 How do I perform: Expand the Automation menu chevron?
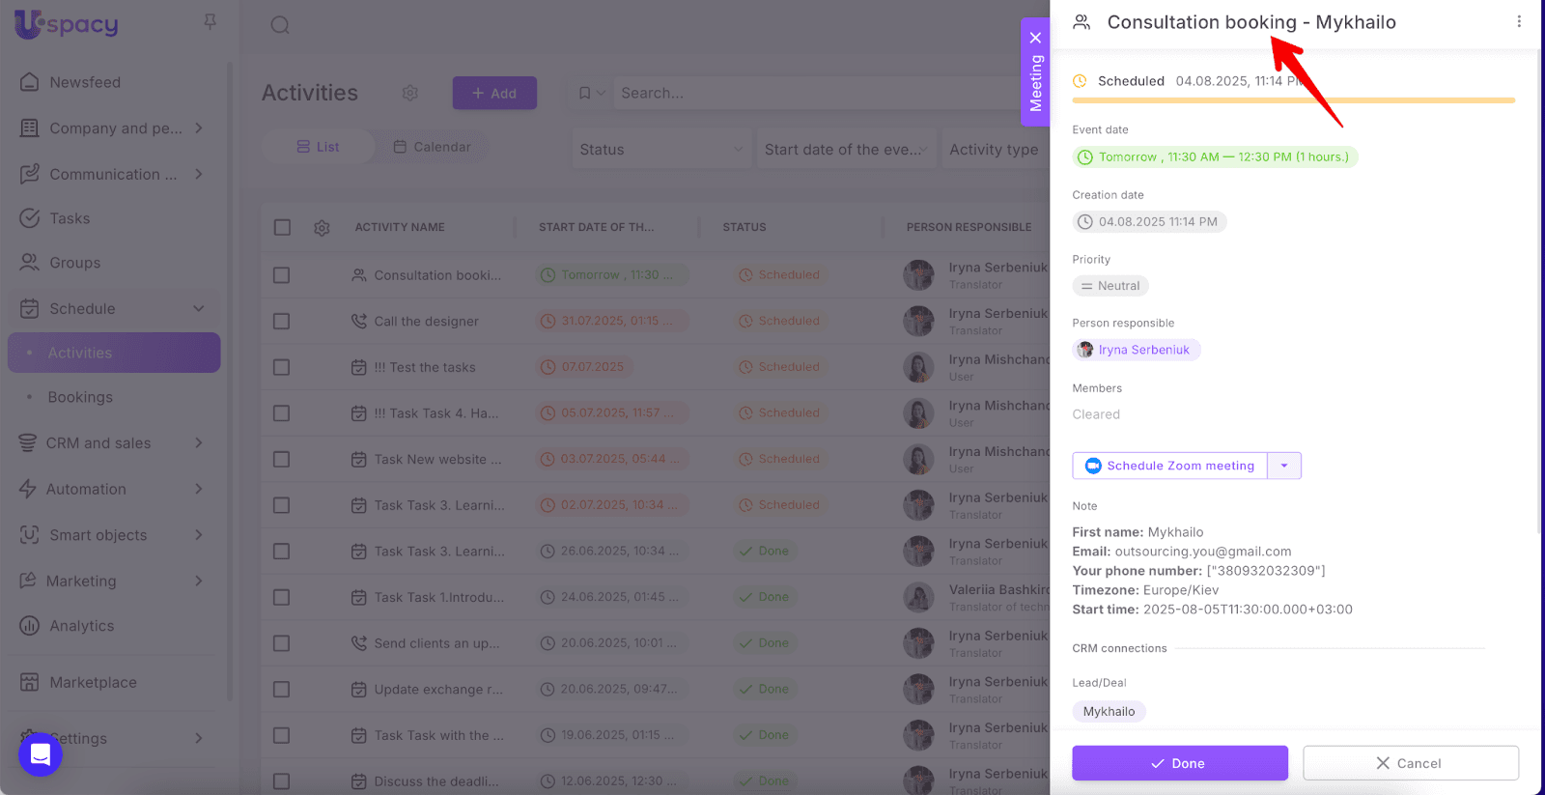pos(199,489)
